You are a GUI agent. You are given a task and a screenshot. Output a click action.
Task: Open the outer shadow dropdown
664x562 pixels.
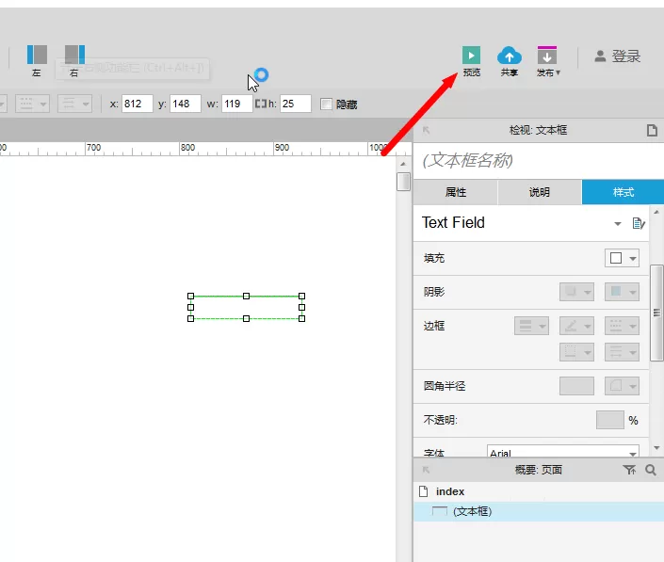tap(576, 292)
